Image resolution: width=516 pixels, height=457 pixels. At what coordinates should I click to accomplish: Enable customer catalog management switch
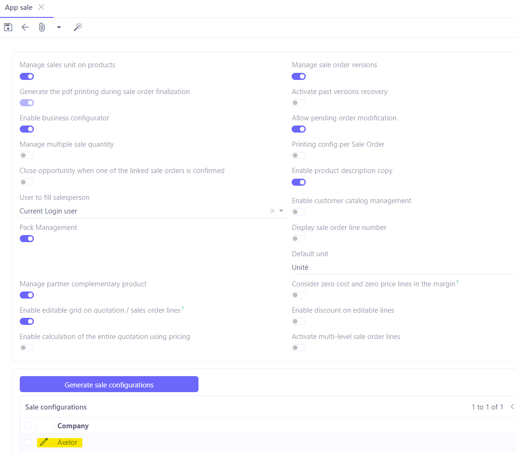[x=299, y=212]
